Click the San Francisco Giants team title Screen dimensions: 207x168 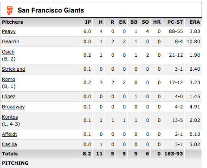(x=51, y=10)
